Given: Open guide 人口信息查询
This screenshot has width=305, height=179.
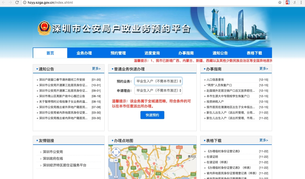Looking at the screenshot, I should [215, 79].
